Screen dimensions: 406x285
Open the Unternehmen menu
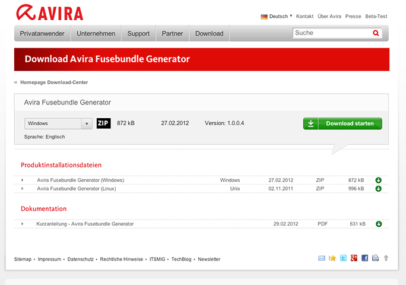(96, 33)
